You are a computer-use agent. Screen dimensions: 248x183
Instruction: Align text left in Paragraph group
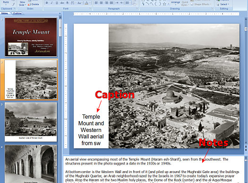[x=96, y=3]
